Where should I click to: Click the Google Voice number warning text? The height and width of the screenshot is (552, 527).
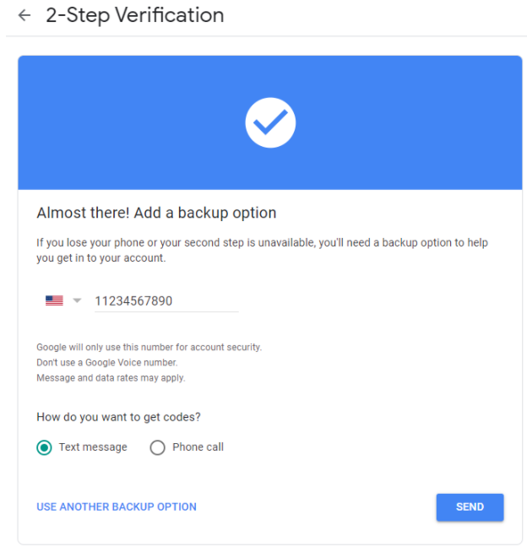tap(106, 362)
